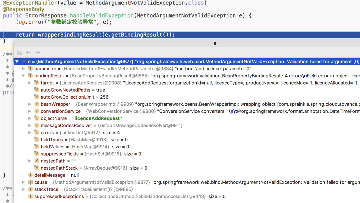Viewport: 360px width, 203px height.
Task: Expand the 'errors' LinkedList node
Action: [30, 133]
